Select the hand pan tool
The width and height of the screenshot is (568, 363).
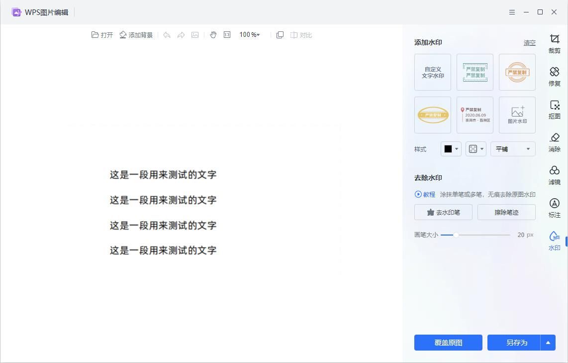[x=213, y=35]
